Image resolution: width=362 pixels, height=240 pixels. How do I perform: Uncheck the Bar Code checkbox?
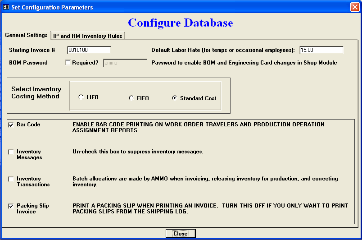coord(11,125)
